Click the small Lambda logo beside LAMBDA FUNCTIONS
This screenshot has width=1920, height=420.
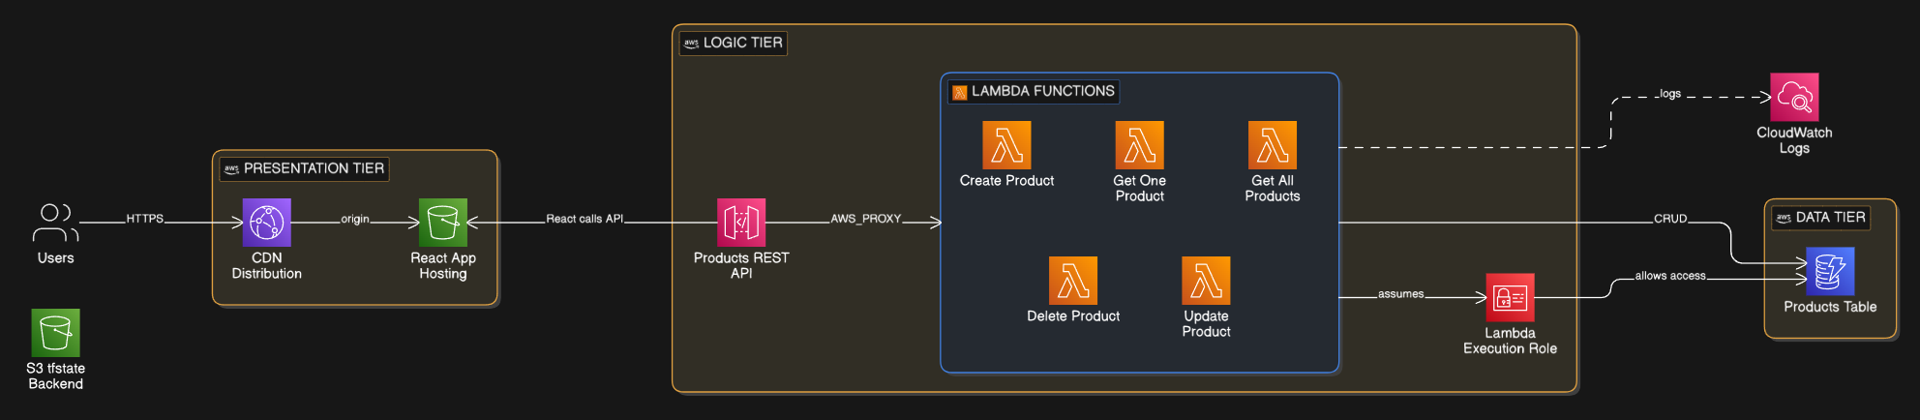click(960, 92)
